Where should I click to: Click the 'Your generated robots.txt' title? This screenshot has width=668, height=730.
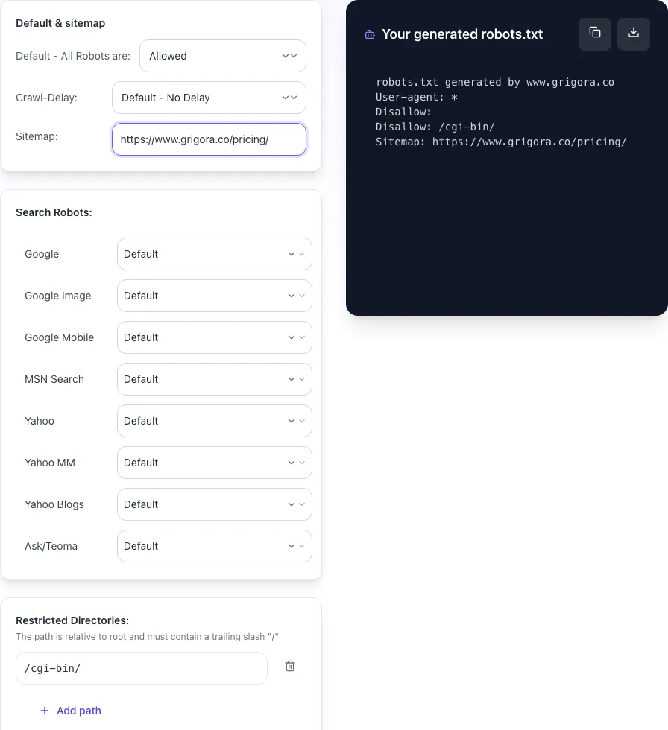pos(462,34)
